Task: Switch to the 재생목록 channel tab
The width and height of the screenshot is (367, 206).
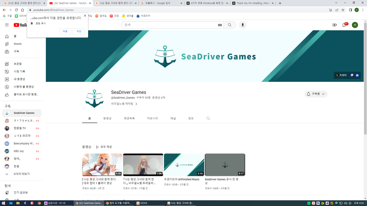Action: (x=129, y=119)
